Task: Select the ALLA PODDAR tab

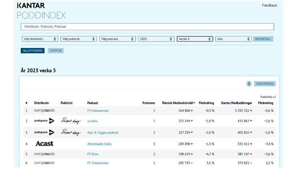Action: tap(32, 50)
